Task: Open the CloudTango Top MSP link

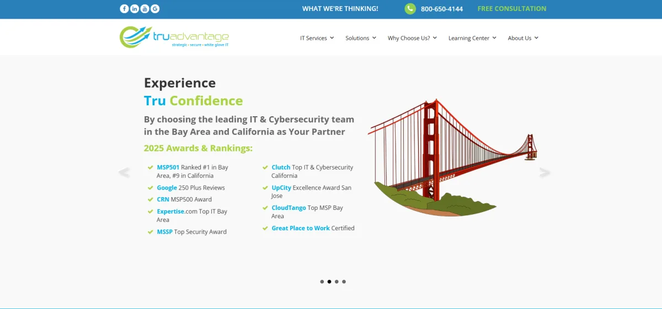Action: (x=289, y=208)
